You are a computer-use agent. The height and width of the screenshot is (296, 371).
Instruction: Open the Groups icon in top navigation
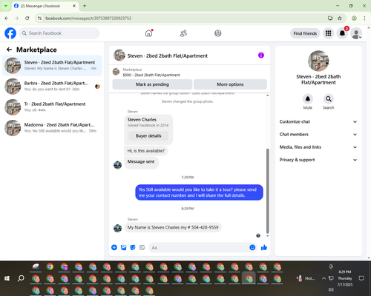(x=218, y=33)
